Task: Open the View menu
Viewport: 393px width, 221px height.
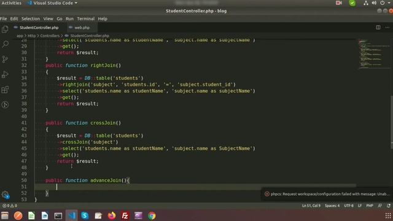Action: [x=48, y=19]
